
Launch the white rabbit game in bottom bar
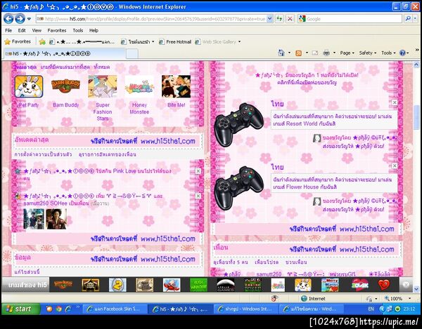(302, 285)
